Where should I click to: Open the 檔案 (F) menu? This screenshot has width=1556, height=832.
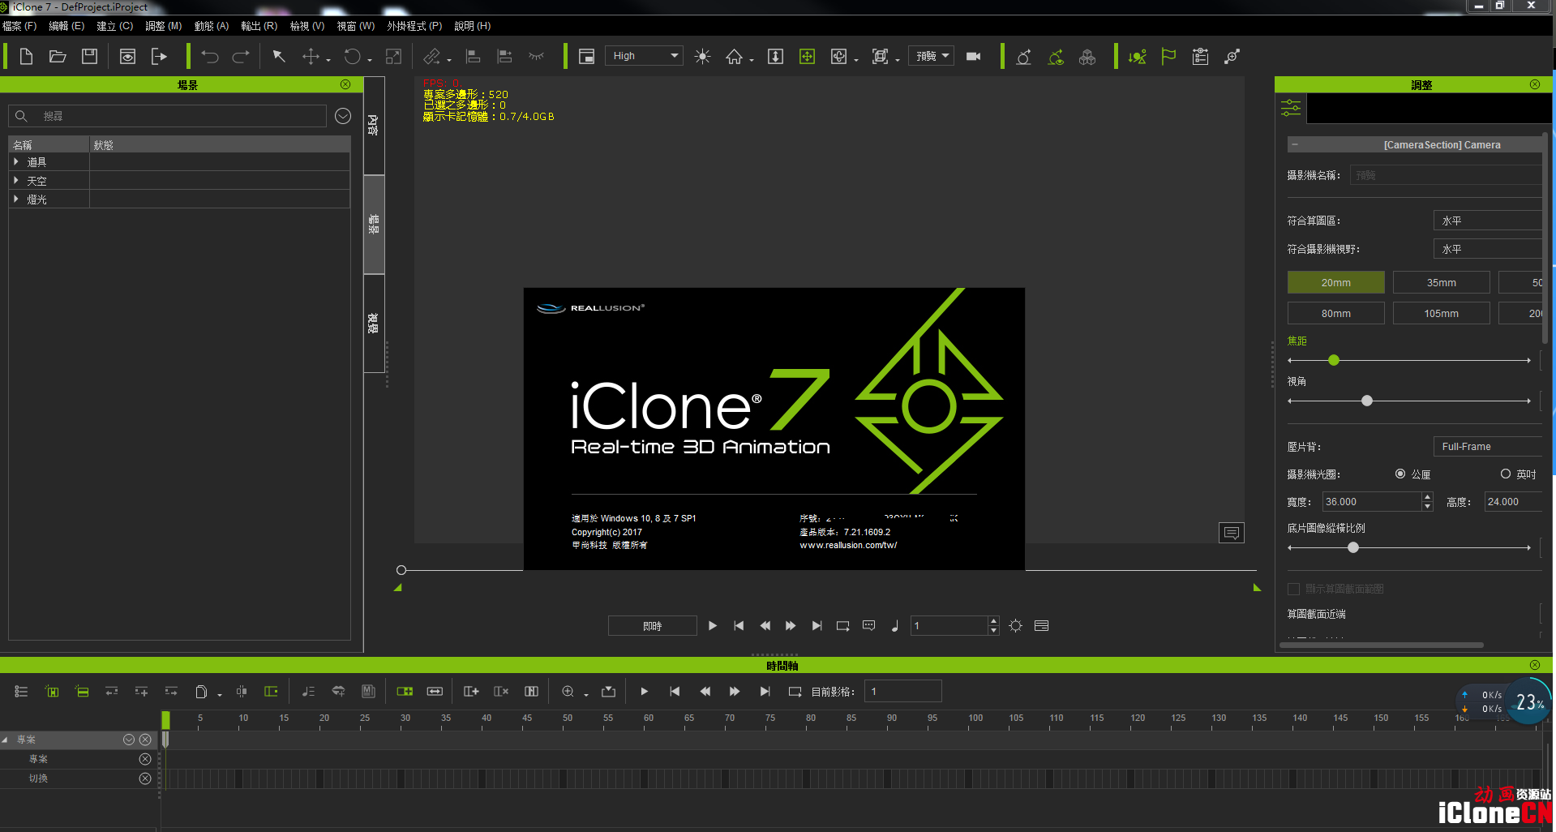(x=19, y=26)
